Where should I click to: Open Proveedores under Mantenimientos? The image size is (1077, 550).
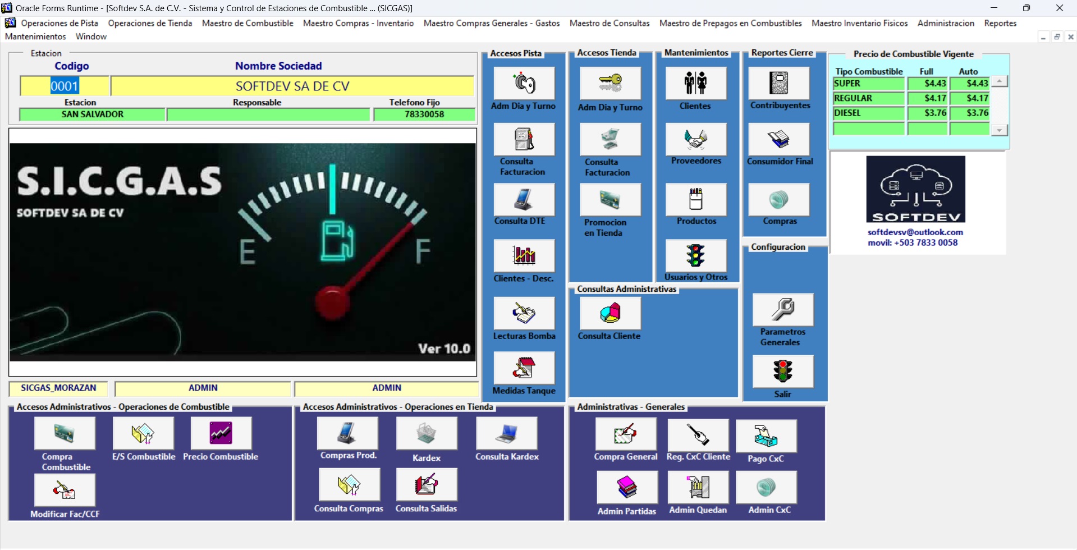click(696, 140)
